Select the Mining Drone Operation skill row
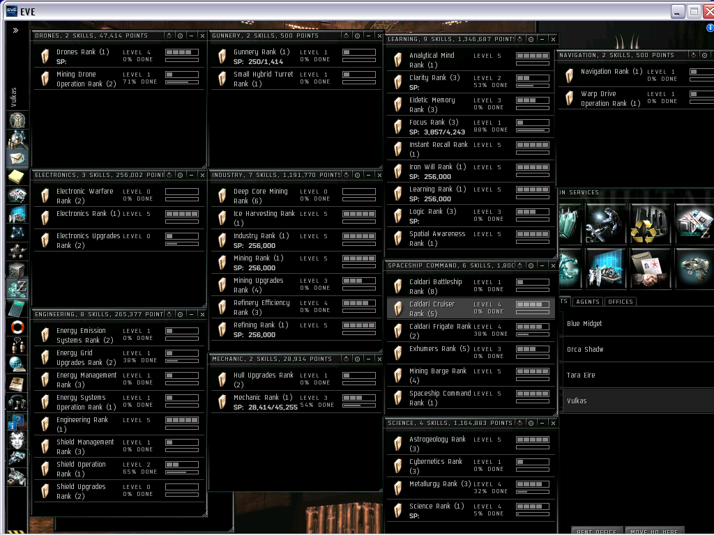The height and width of the screenshot is (535, 714). tap(119, 79)
